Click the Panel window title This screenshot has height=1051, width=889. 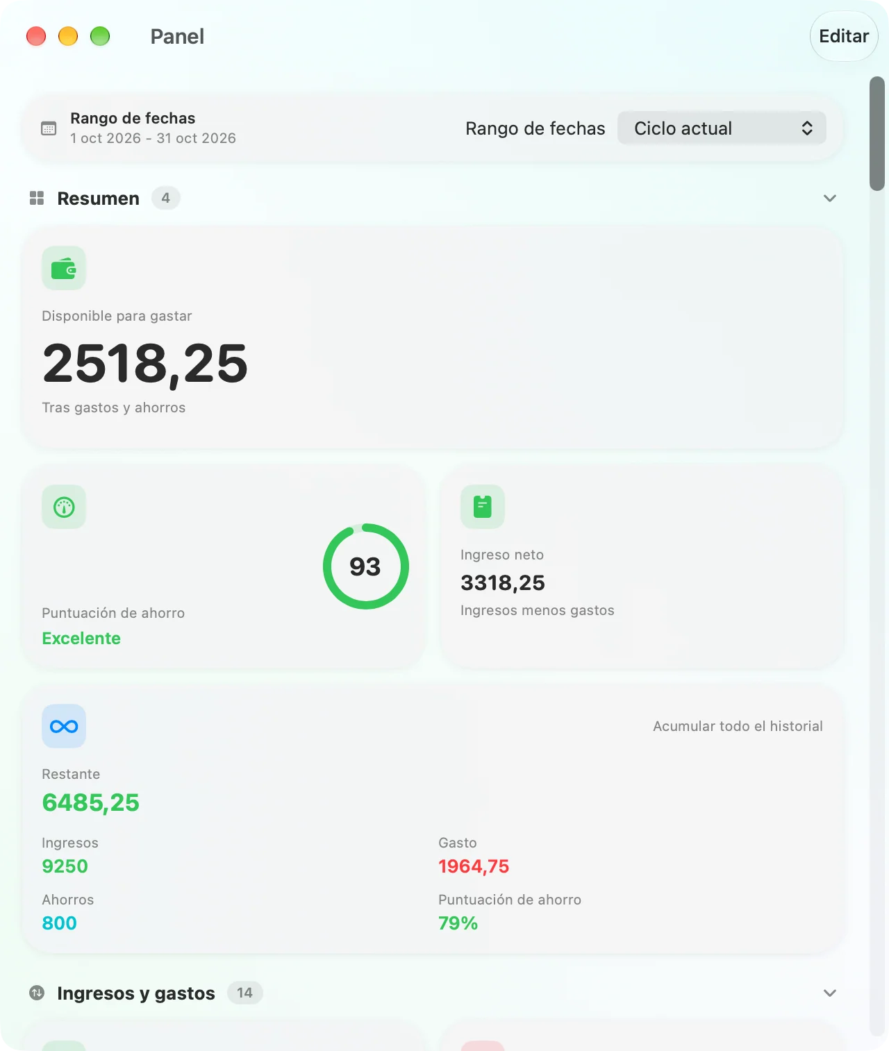(x=177, y=36)
